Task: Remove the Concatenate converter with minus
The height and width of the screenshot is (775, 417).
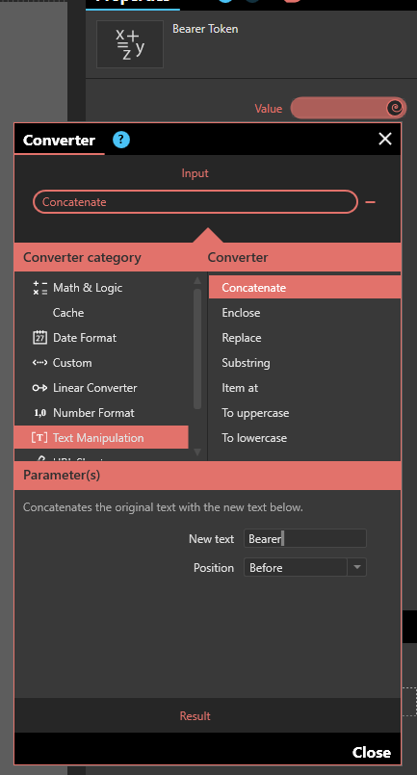Action: (370, 202)
